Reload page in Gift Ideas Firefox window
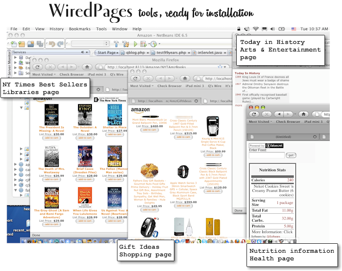342x271 pixels. pyautogui.click(x=135, y=79)
